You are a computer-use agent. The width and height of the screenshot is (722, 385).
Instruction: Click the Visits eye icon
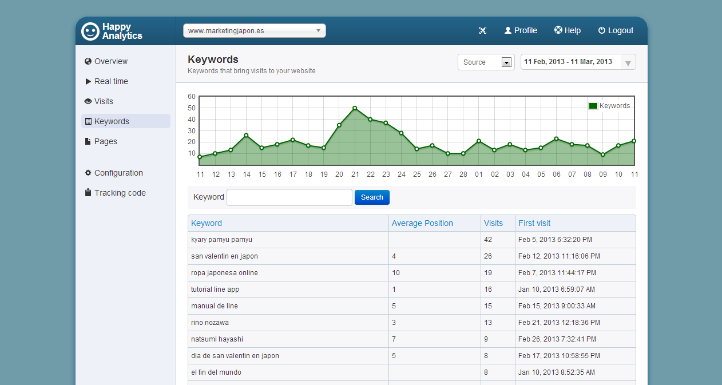coord(88,101)
